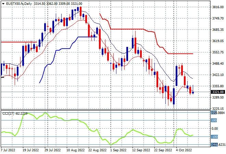This screenshot has width=226, height=154.
Task: Click the 4 Oct 2022 date label
Action: click(x=184, y=150)
